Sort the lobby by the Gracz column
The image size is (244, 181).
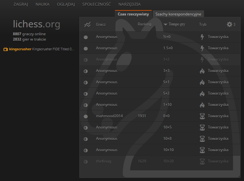pyautogui.click(x=101, y=25)
